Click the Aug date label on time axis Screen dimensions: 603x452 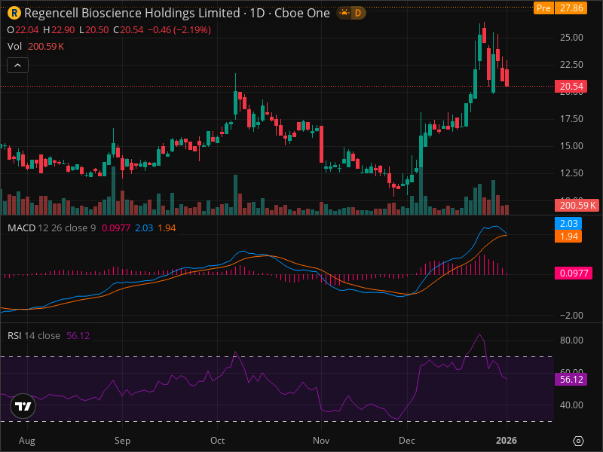[x=27, y=441]
